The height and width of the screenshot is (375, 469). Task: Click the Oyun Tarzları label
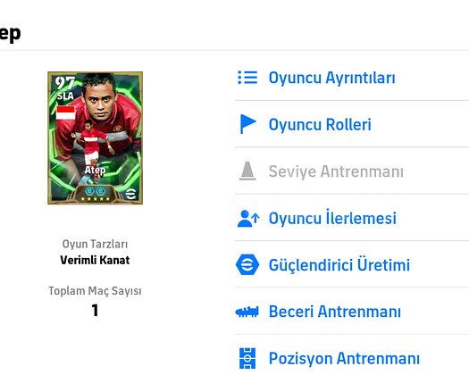coord(95,244)
